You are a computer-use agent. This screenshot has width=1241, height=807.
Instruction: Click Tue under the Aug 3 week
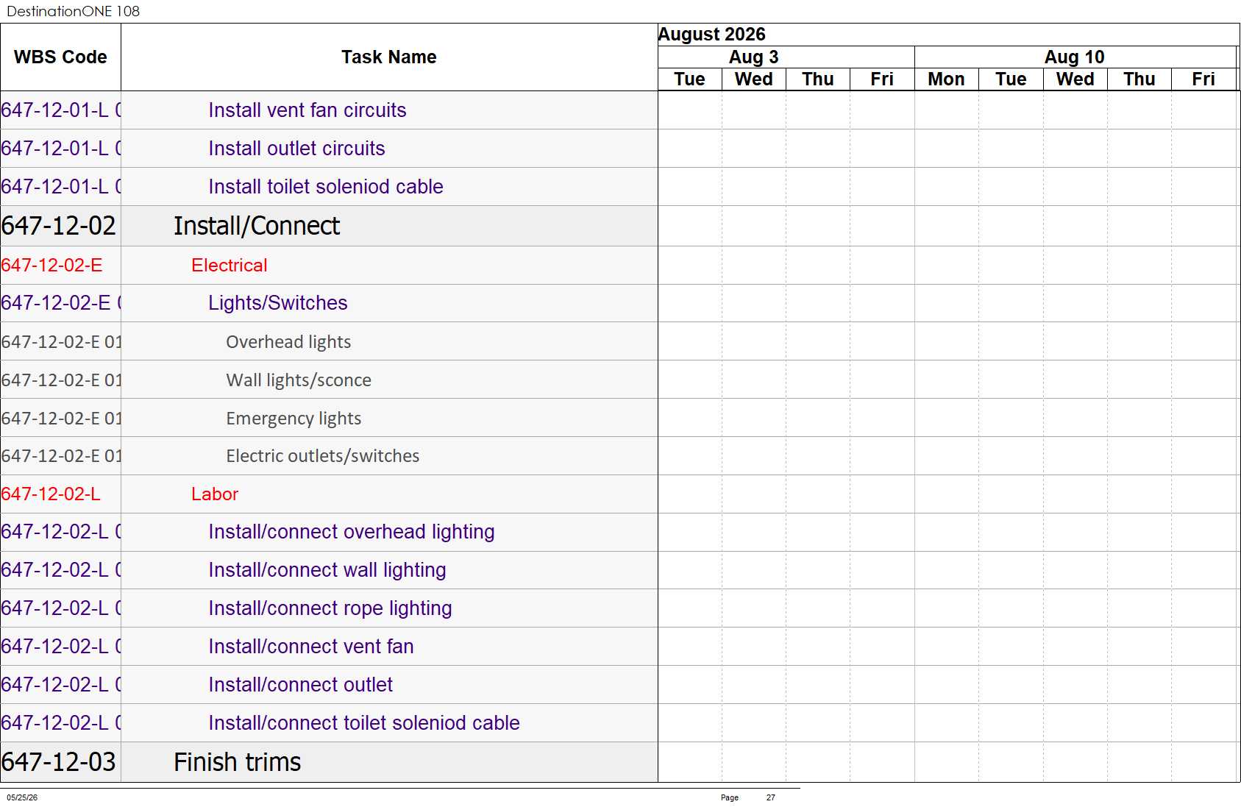tap(689, 79)
